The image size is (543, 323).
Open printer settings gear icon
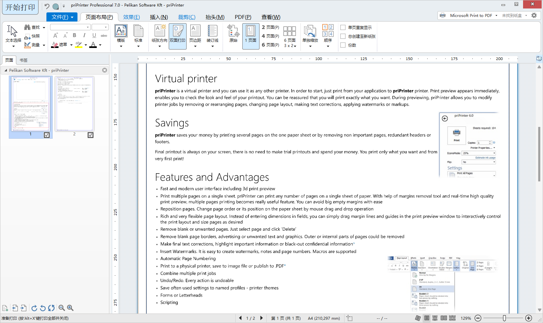point(534,15)
